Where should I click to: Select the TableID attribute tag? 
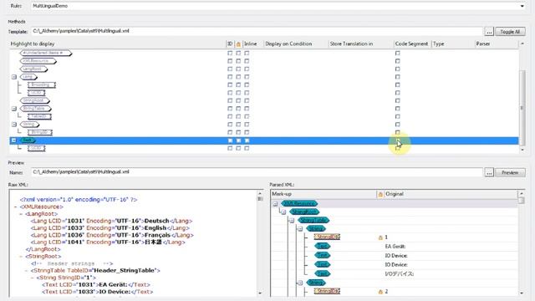click(39, 116)
